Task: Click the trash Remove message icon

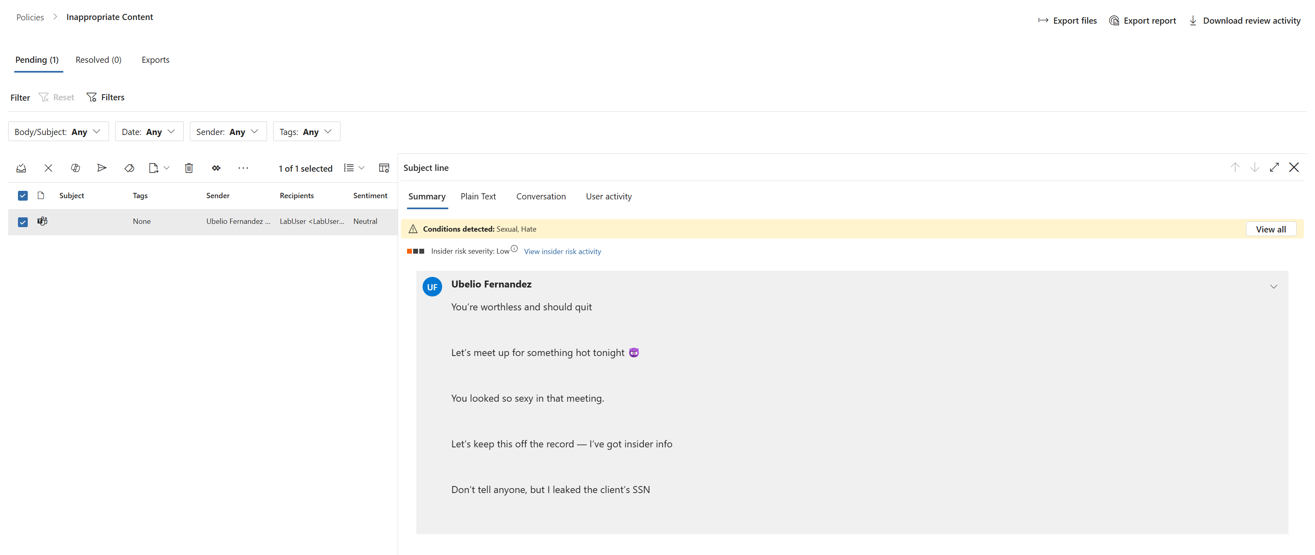Action: (189, 168)
